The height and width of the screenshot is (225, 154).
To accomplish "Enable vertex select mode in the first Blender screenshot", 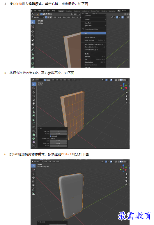I will pyautogui.click(x=46, y=17).
